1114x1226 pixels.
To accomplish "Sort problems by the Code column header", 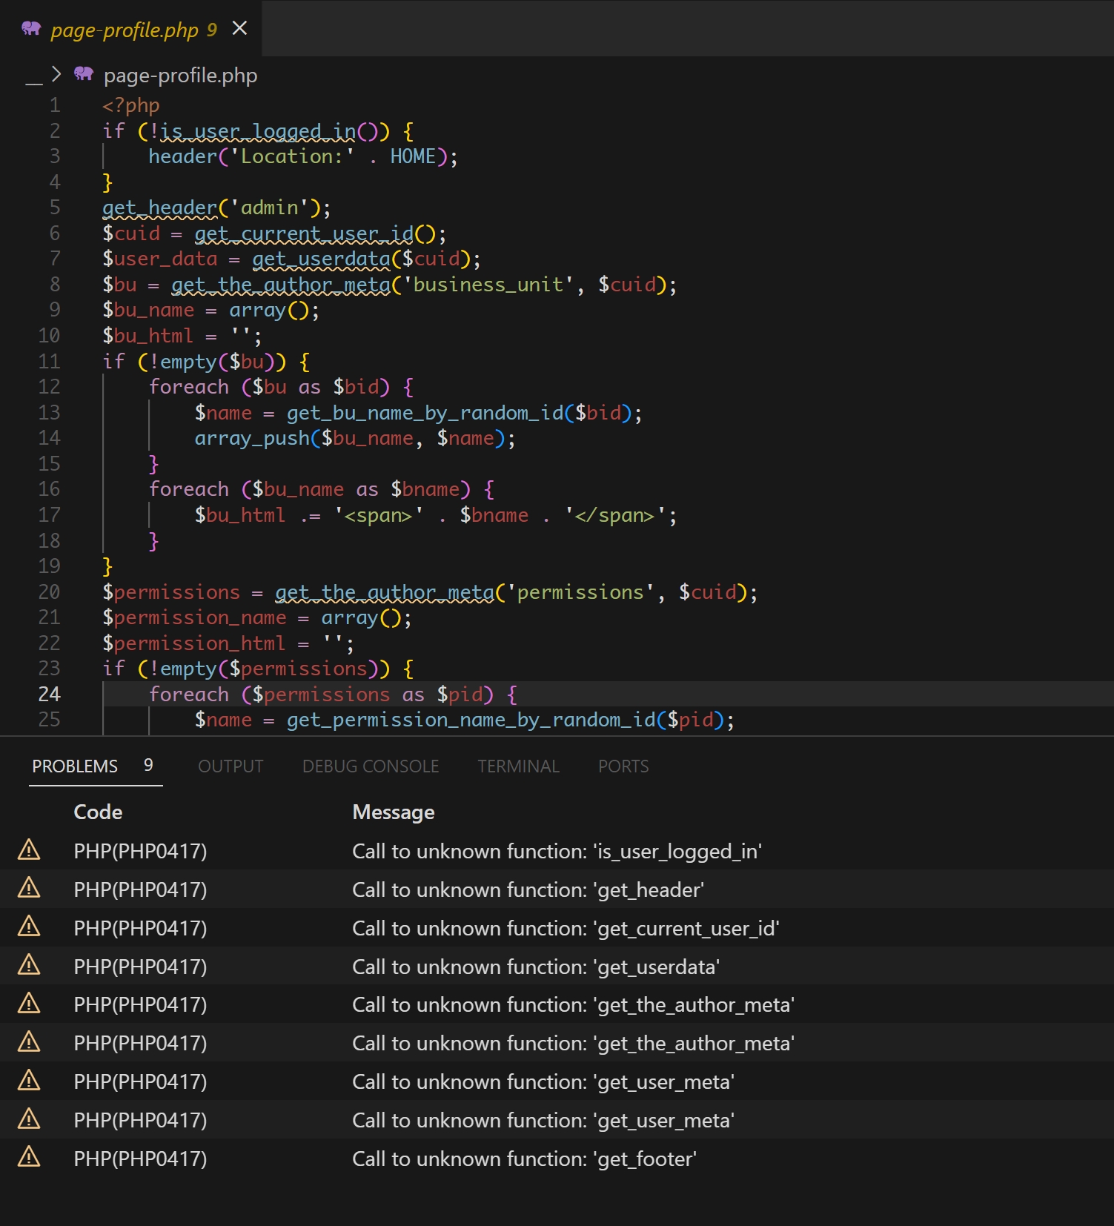I will click(x=98, y=812).
